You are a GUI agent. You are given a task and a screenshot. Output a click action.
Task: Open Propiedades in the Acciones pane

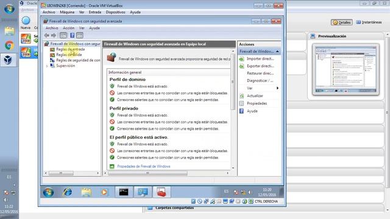click(257, 103)
